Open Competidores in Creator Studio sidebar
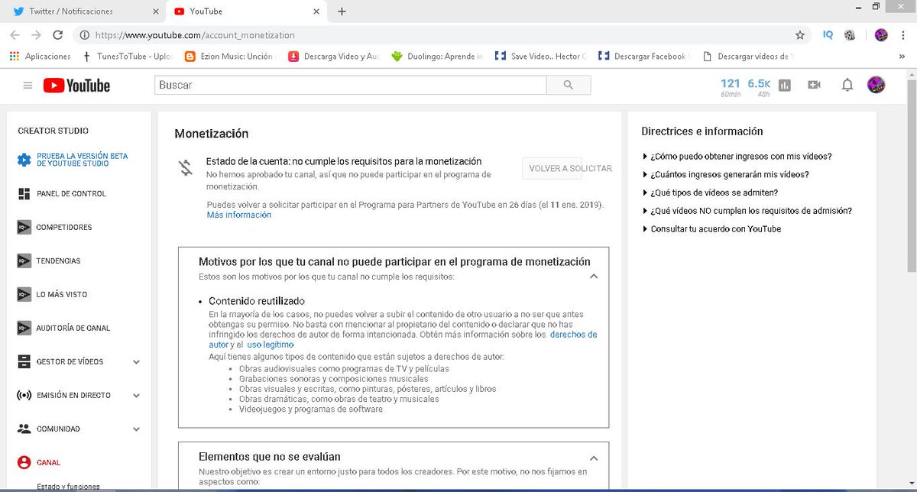The width and height of the screenshot is (917, 492). [x=64, y=228]
